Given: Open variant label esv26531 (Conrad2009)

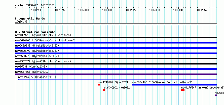Looking at the screenshot, I should (31, 66).
